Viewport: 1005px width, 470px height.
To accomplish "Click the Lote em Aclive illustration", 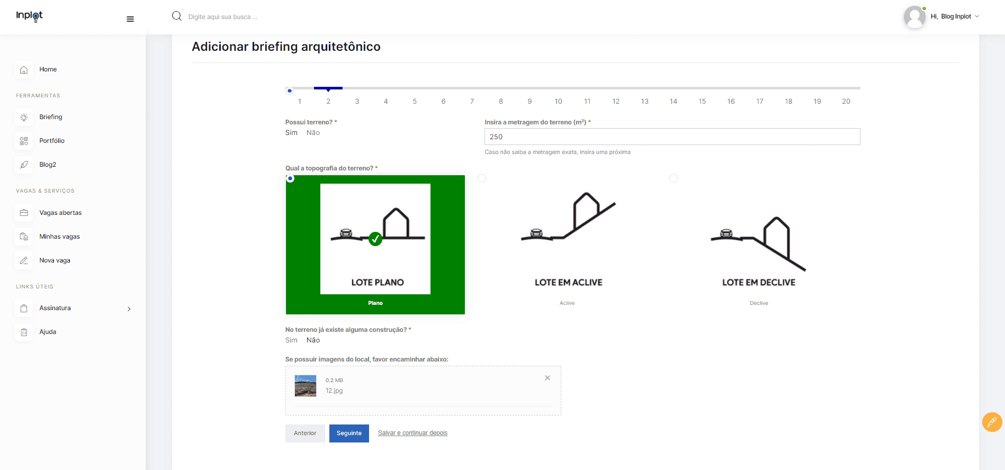I will 568,238.
